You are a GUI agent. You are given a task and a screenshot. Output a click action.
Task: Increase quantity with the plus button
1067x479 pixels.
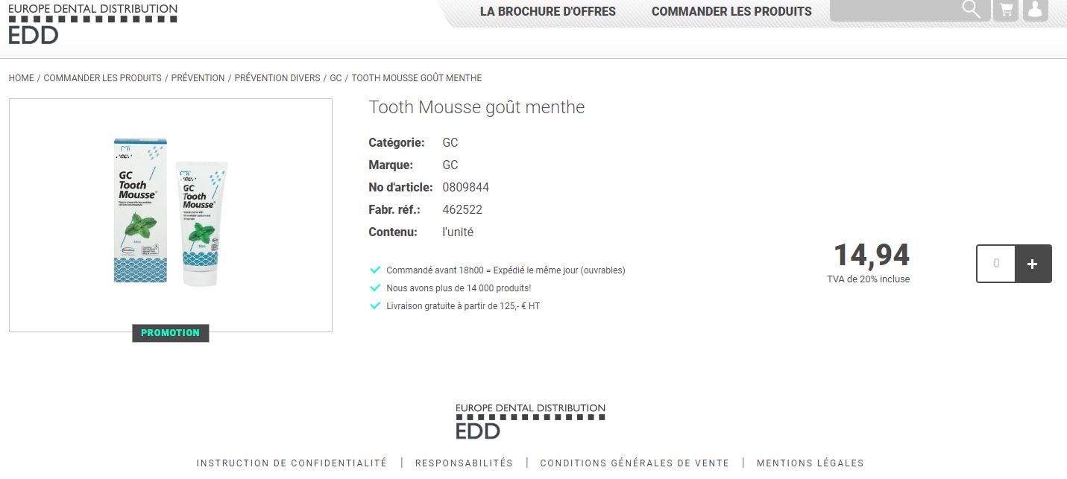1033,264
